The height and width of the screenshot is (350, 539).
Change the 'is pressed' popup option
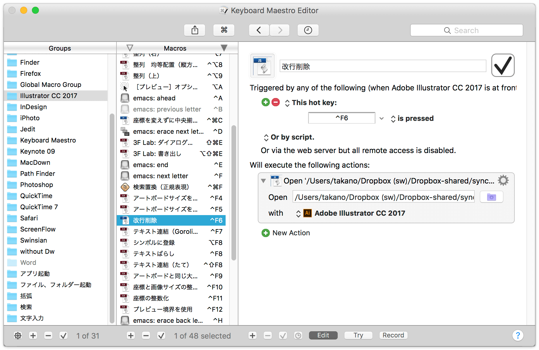412,119
